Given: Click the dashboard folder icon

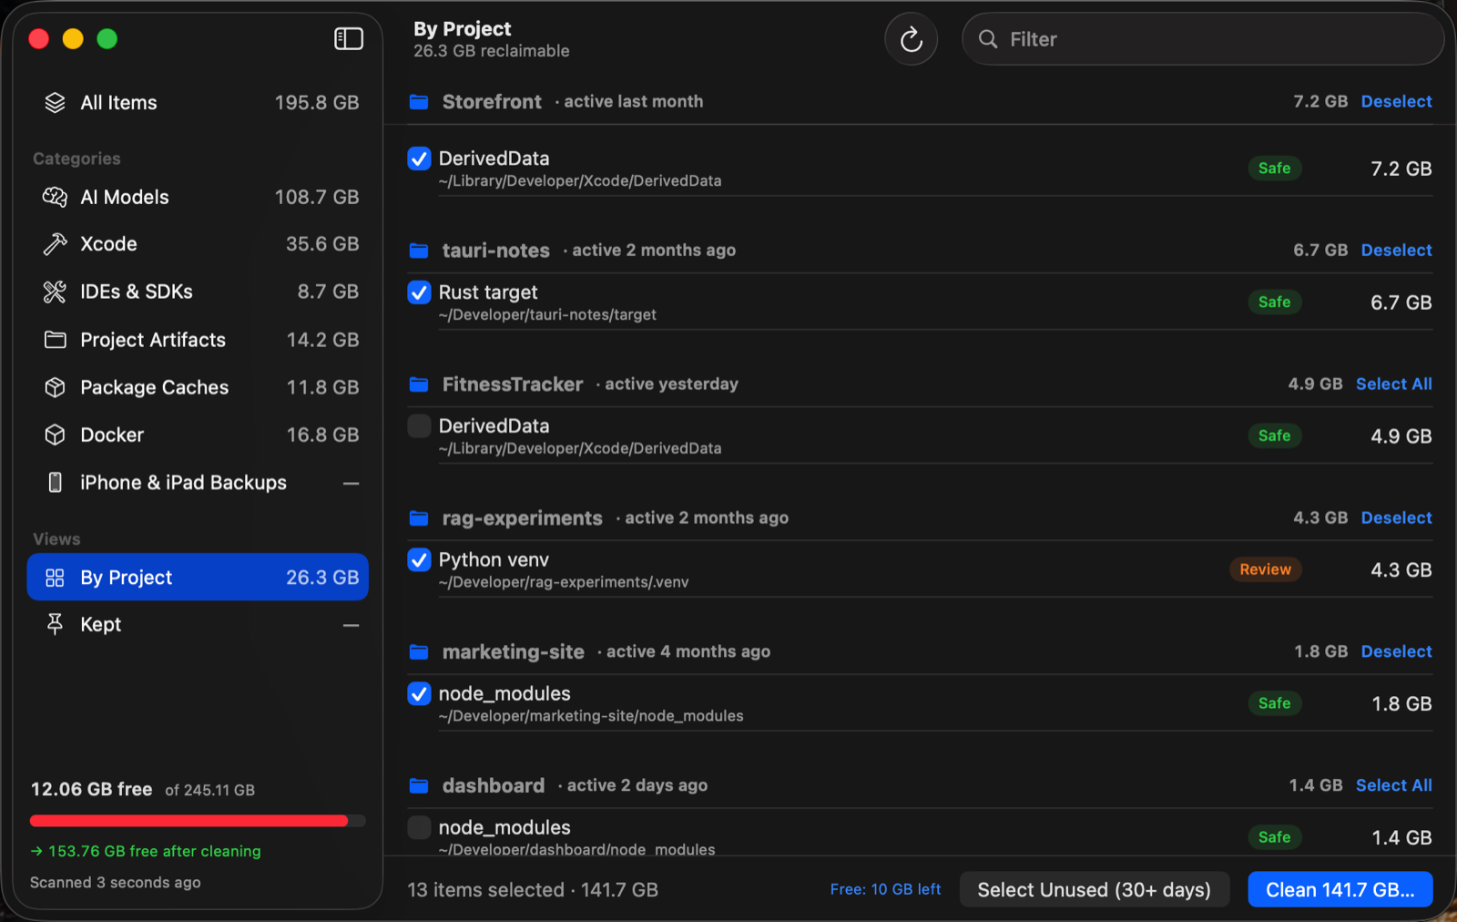Looking at the screenshot, I should tap(419, 785).
